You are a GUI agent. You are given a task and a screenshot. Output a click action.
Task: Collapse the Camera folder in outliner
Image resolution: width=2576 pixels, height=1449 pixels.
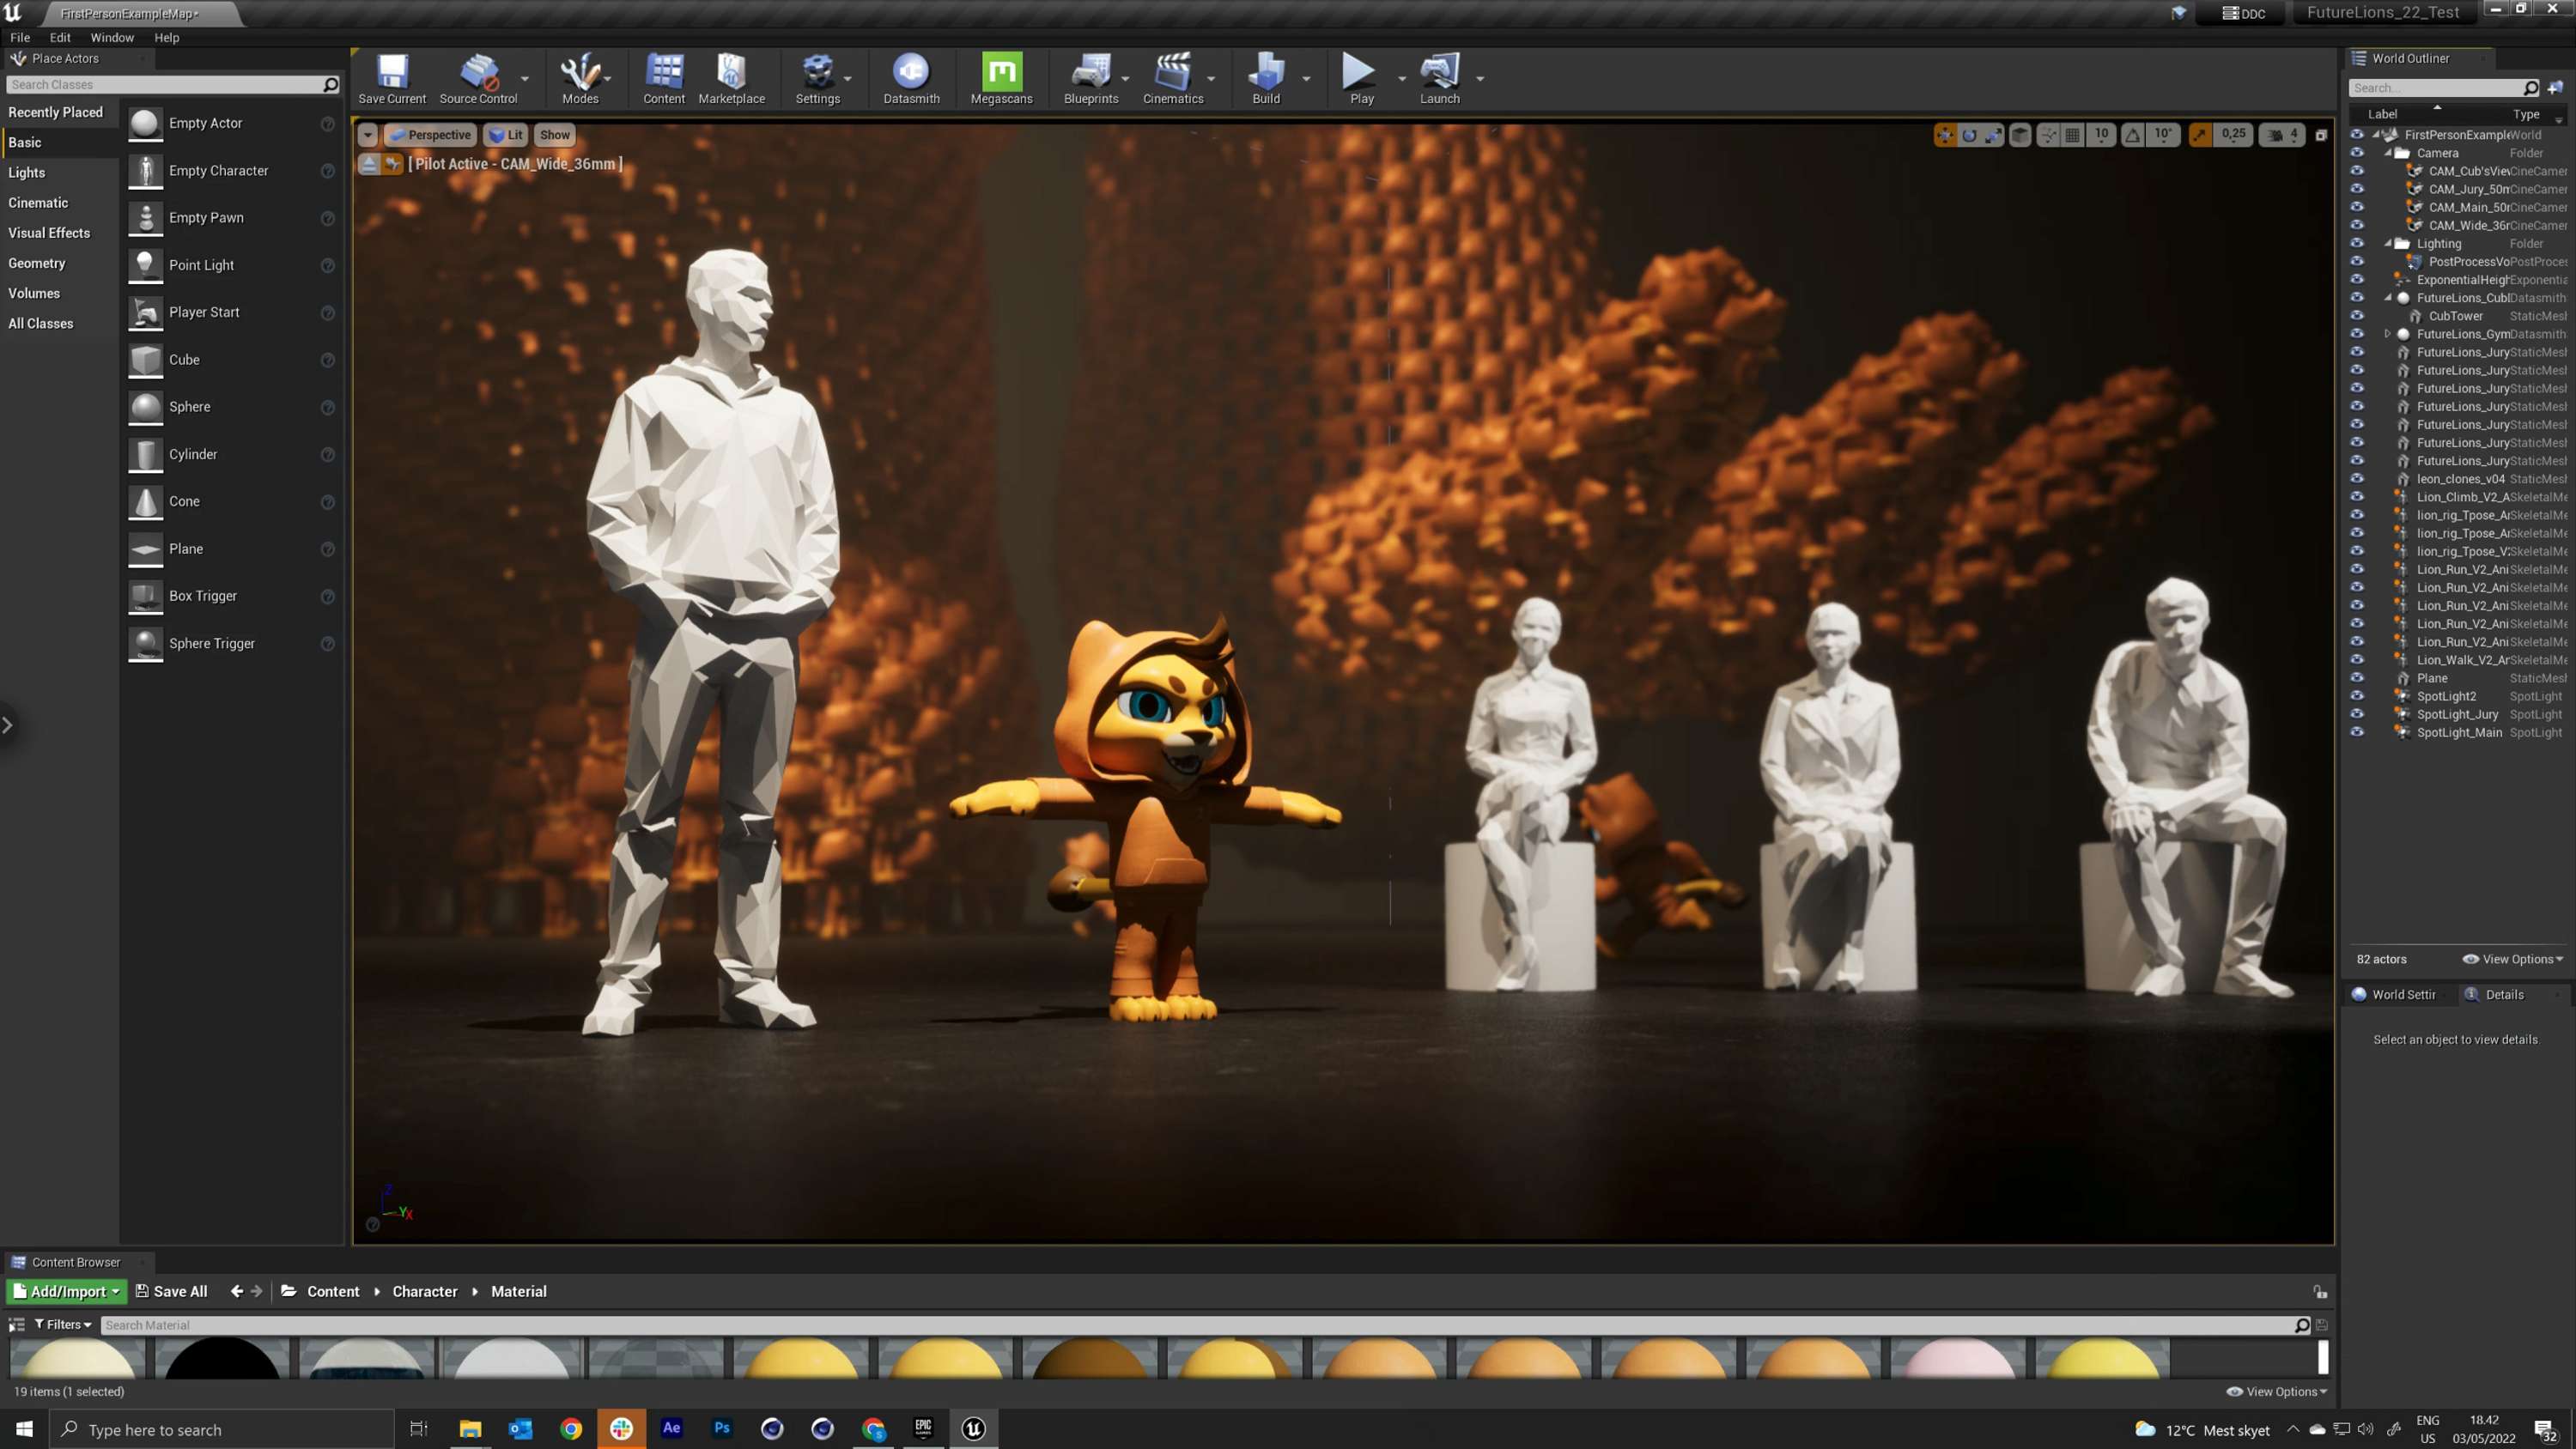(2388, 153)
